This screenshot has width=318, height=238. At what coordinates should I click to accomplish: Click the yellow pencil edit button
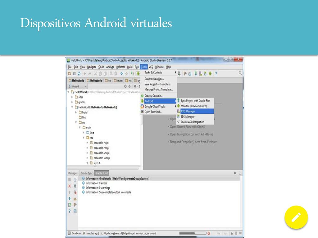point(296,217)
